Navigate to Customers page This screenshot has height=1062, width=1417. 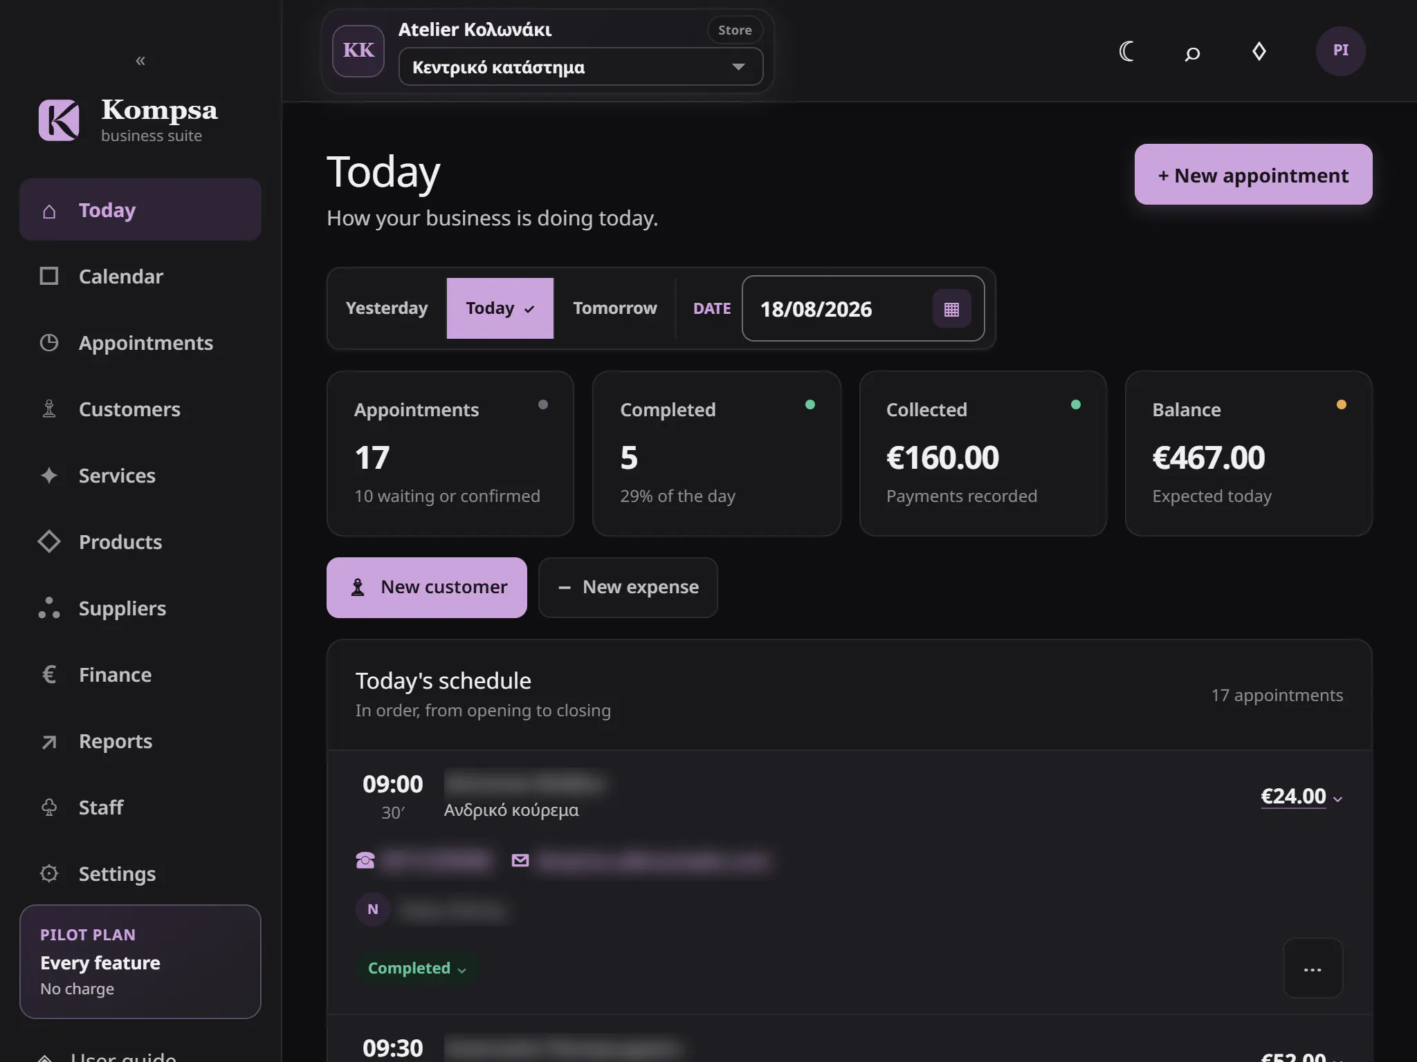coord(140,409)
